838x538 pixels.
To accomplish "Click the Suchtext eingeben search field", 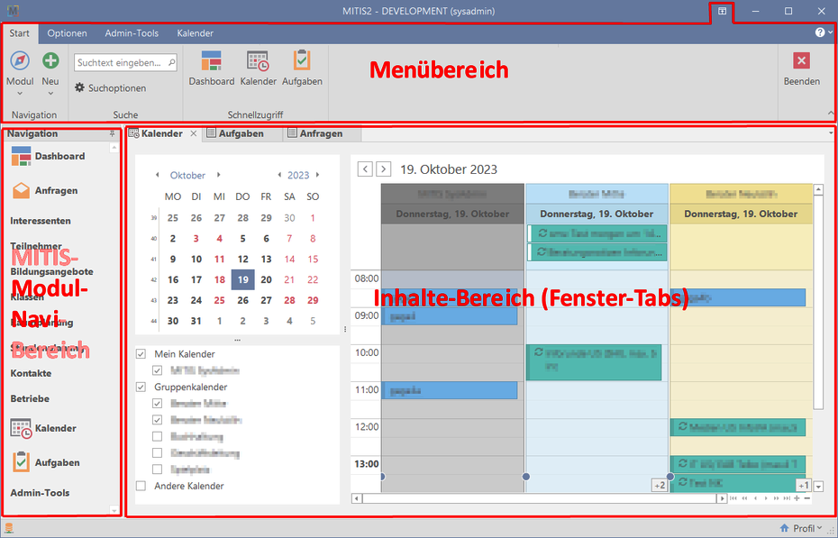I will pyautogui.click(x=119, y=63).
